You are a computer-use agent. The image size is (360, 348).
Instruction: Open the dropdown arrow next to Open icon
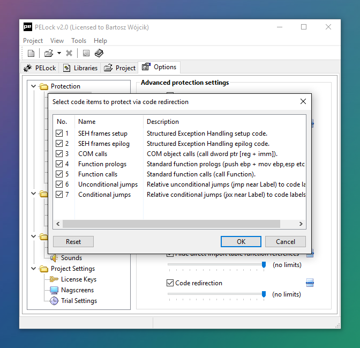coord(59,53)
